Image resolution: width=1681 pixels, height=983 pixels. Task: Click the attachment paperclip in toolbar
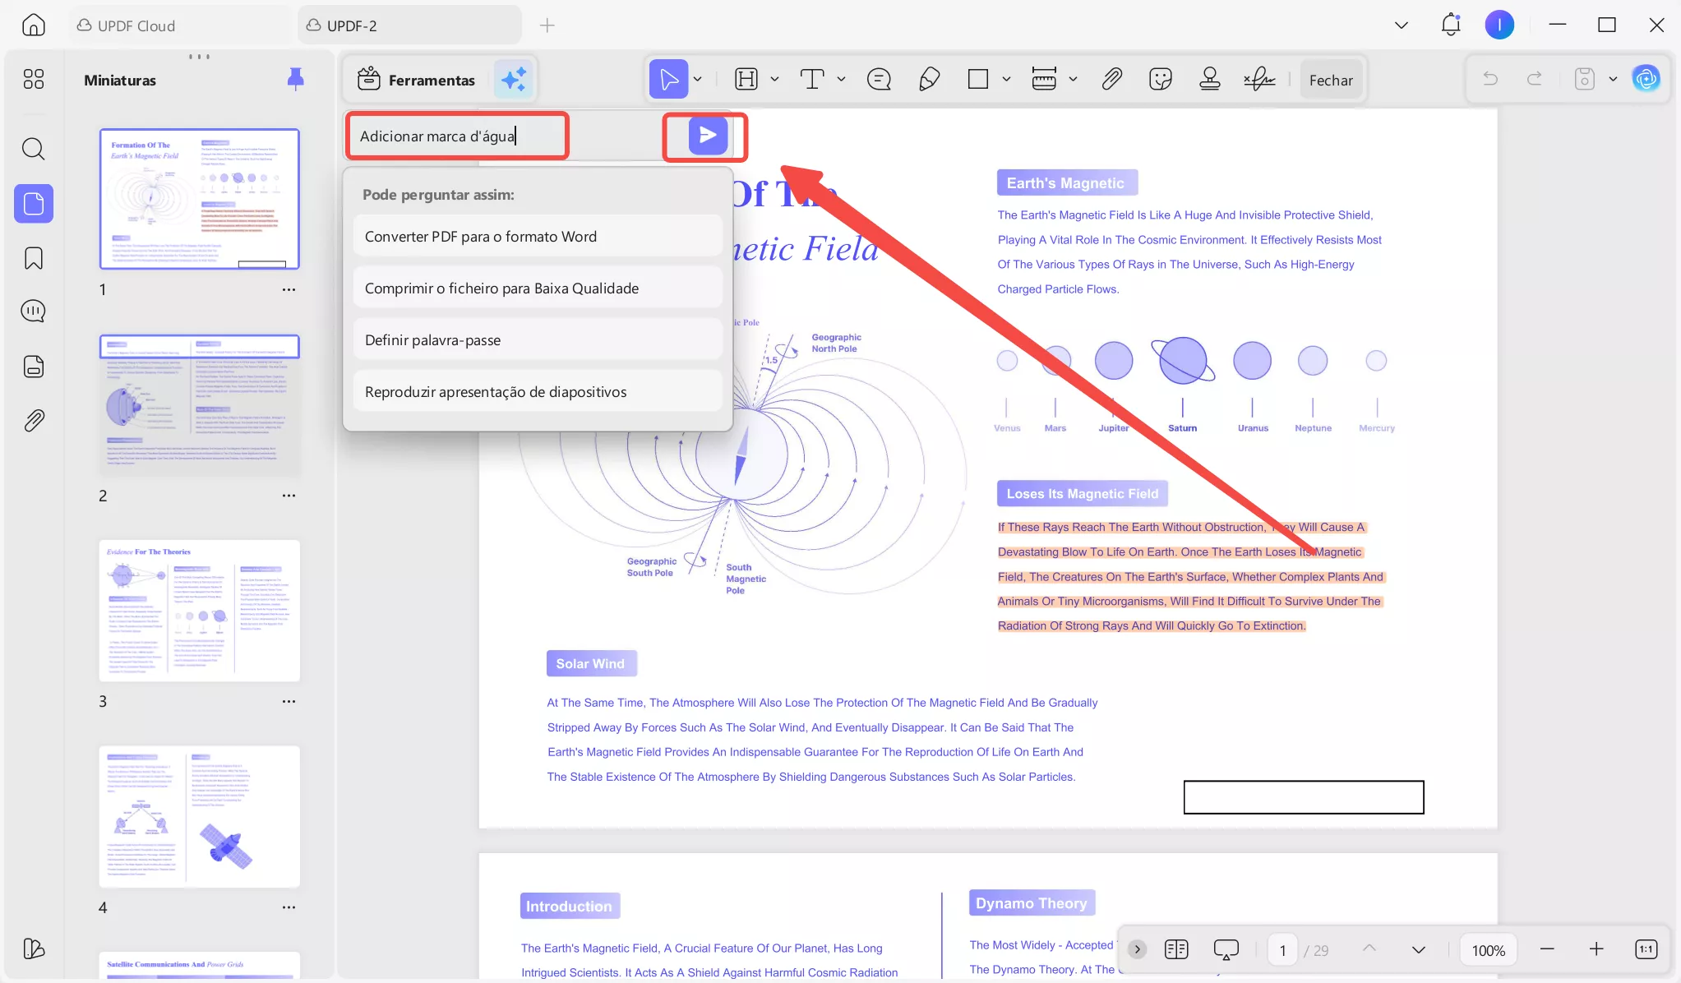click(x=1111, y=79)
